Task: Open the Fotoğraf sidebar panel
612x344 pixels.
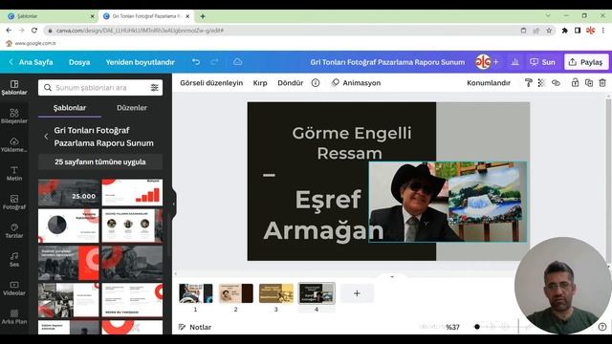Action: pyautogui.click(x=14, y=202)
